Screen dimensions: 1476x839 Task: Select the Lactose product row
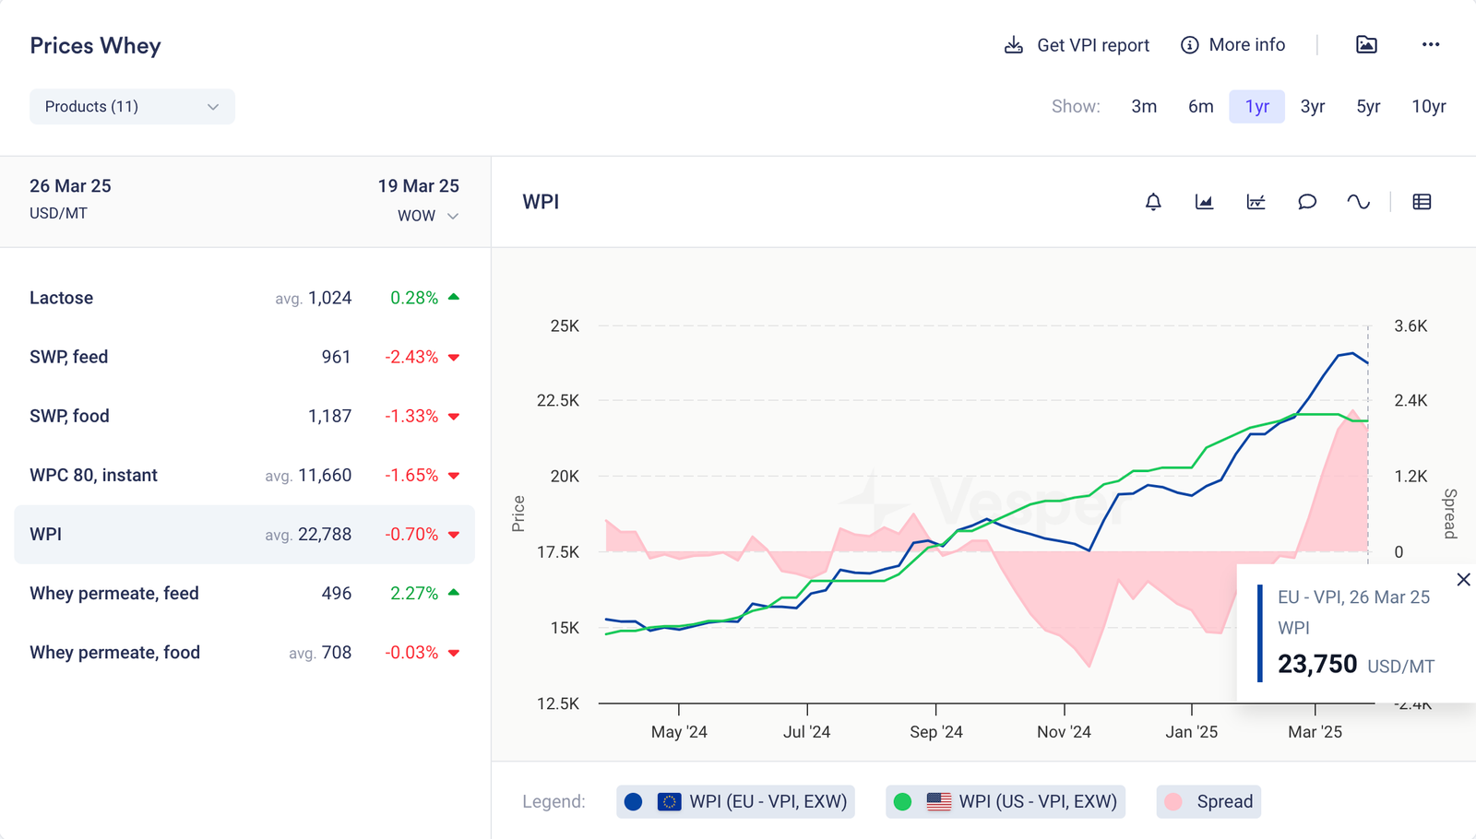pyautogui.click(x=244, y=298)
